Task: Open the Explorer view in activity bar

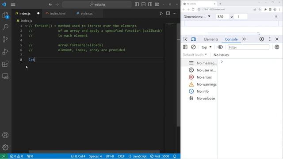Action: [5, 15]
